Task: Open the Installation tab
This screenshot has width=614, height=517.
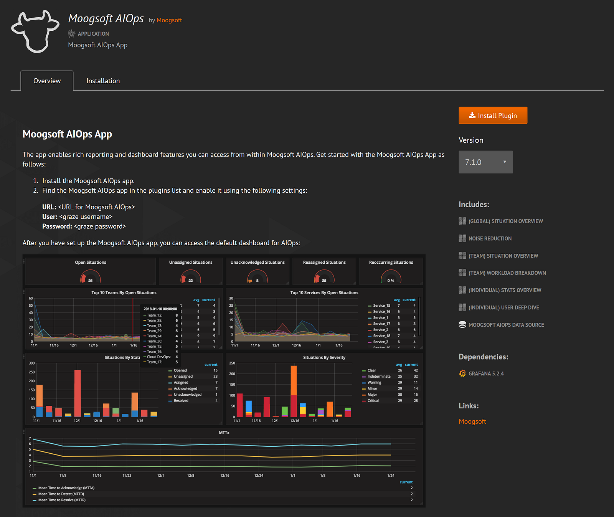Action: click(x=103, y=81)
